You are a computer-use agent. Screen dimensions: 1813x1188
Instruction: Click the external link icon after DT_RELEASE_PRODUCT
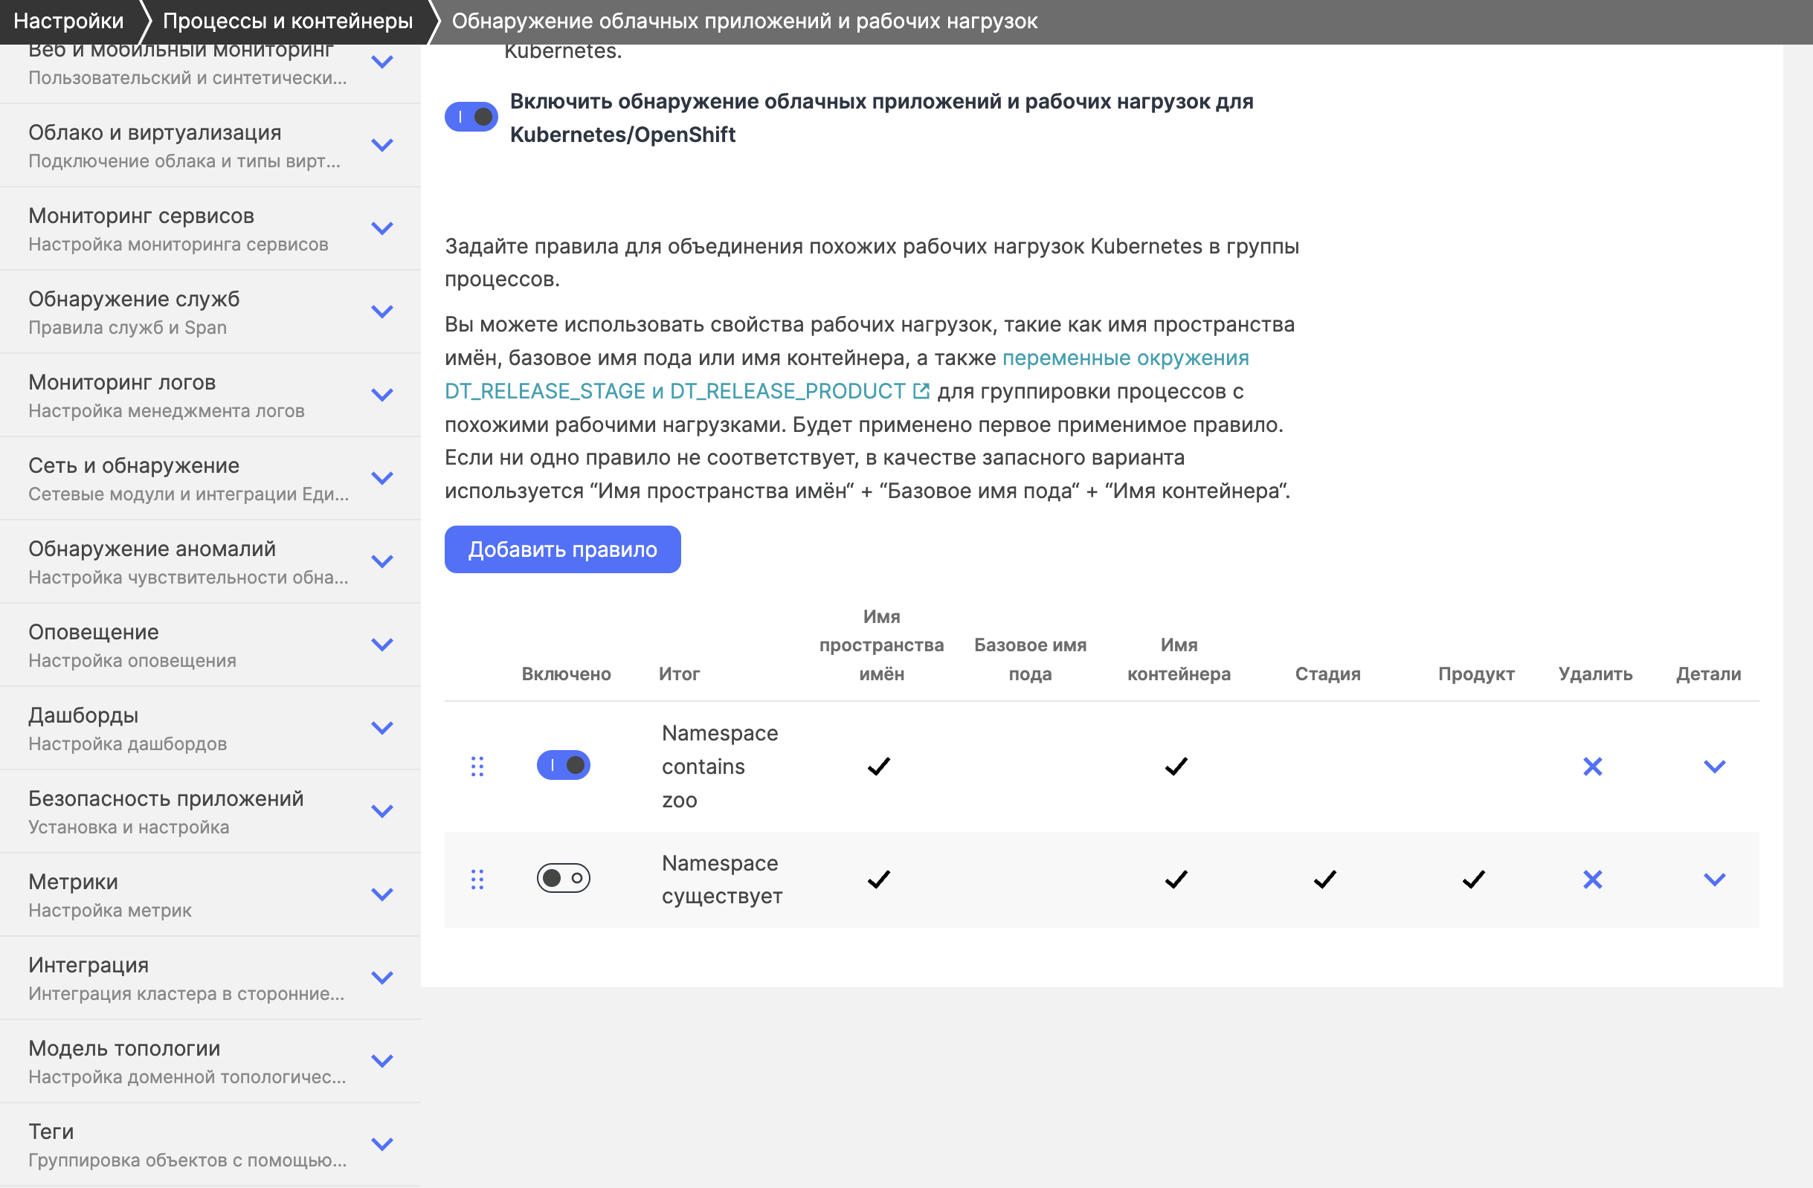point(921,390)
